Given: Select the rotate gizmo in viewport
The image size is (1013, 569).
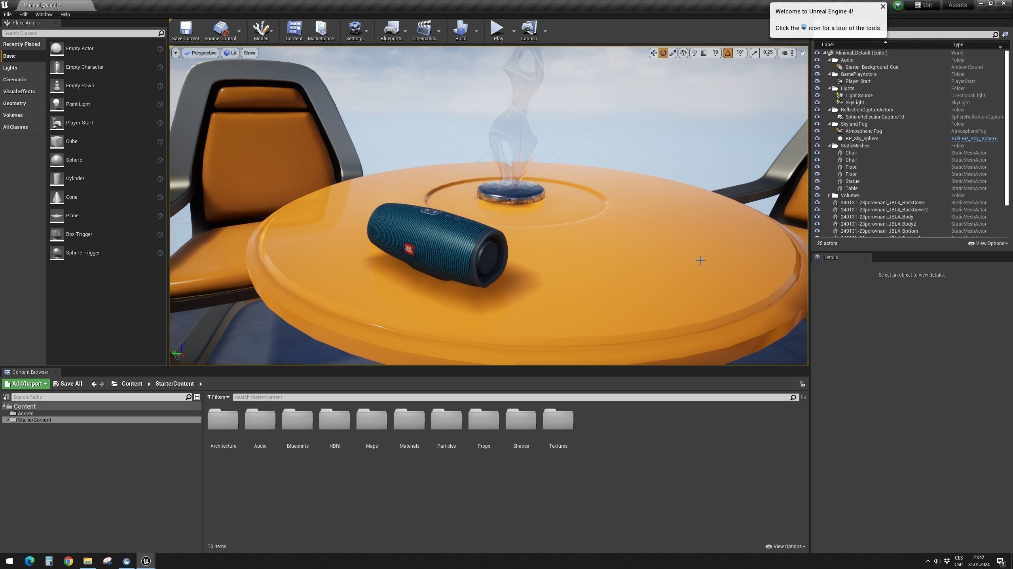Looking at the screenshot, I should coord(663,53).
